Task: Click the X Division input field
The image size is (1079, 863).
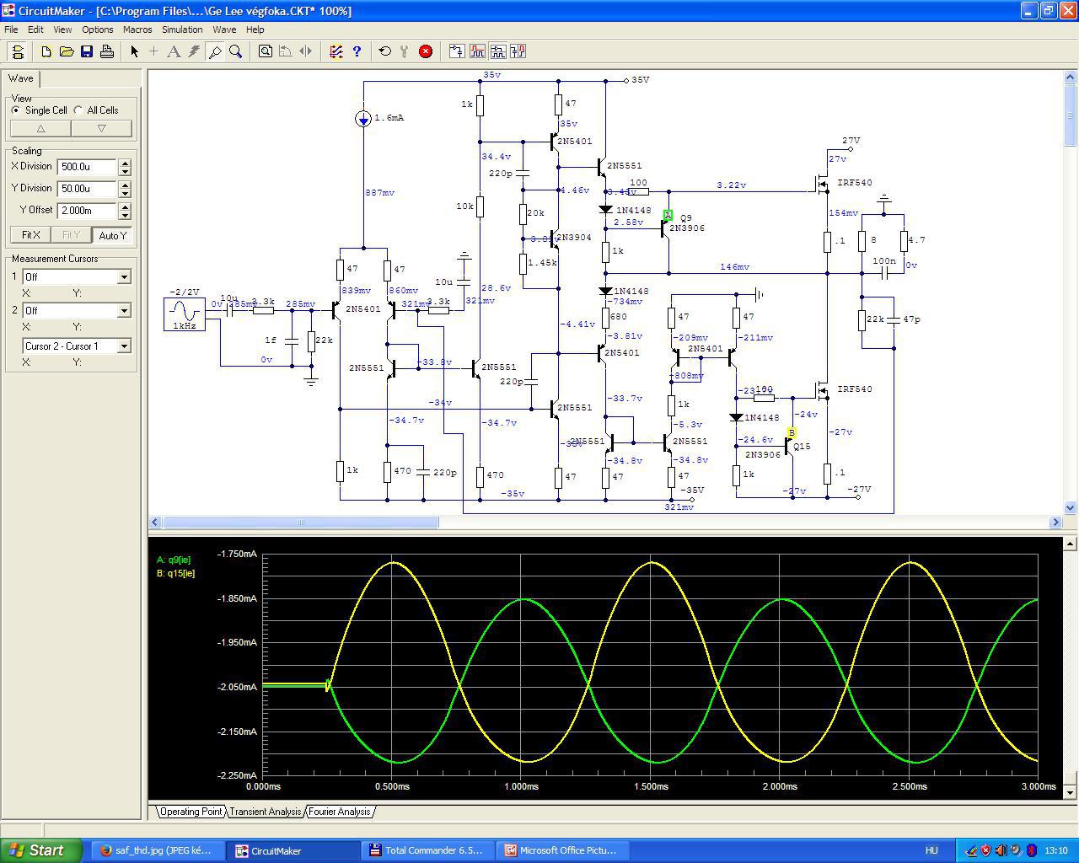Action: pos(87,167)
